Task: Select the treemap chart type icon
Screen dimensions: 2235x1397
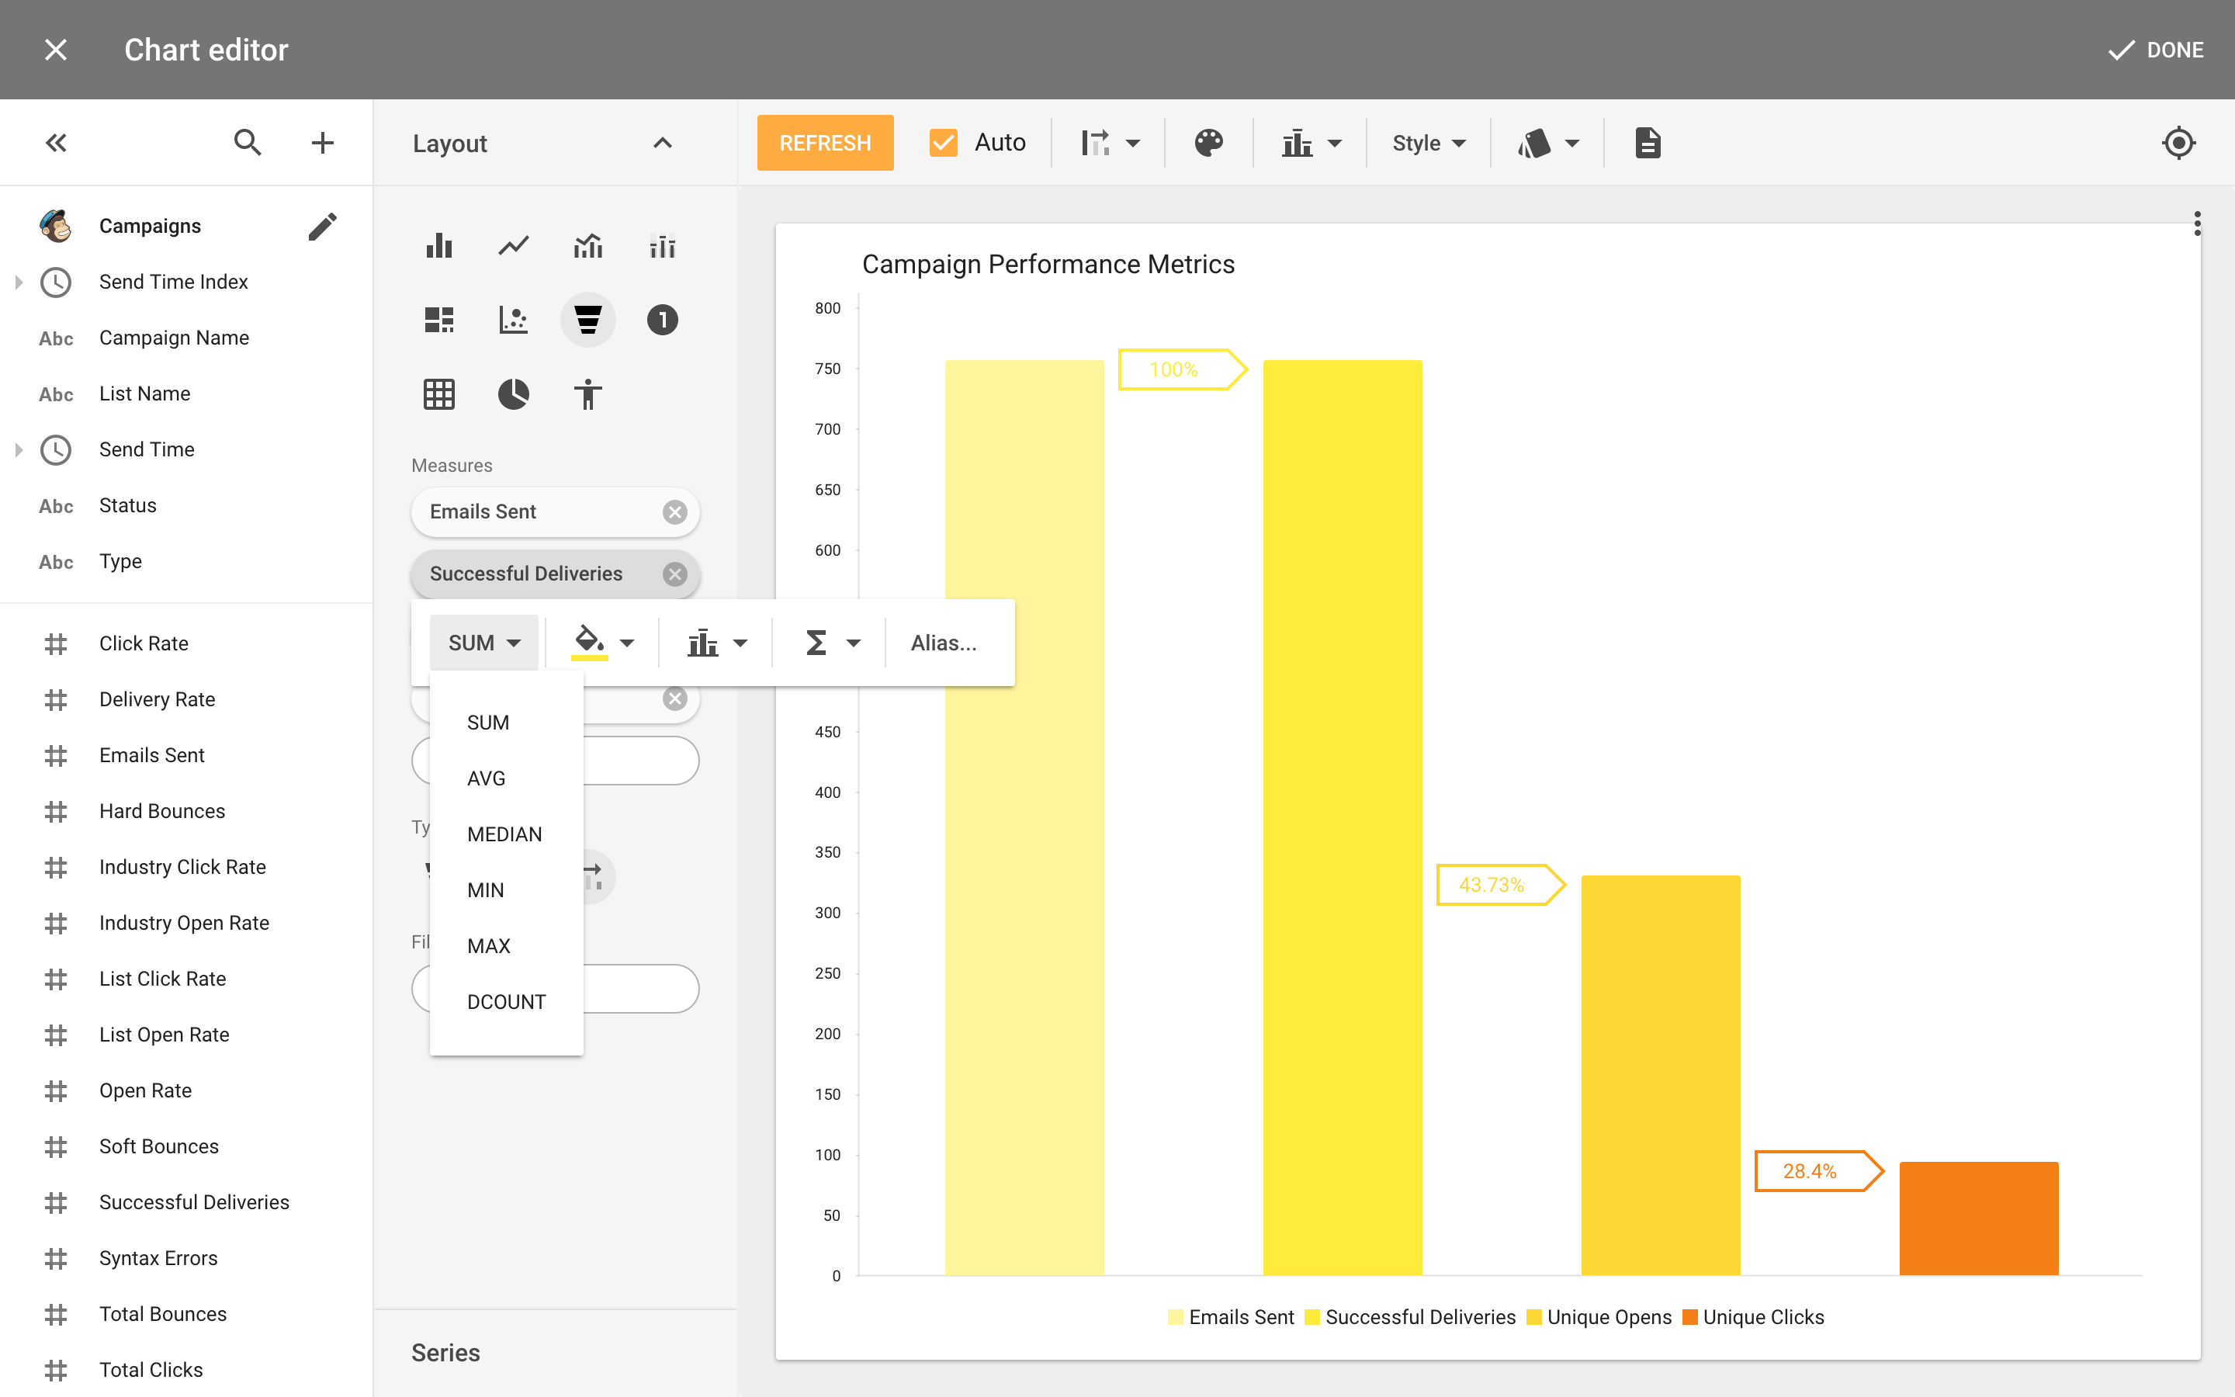Action: (439, 320)
